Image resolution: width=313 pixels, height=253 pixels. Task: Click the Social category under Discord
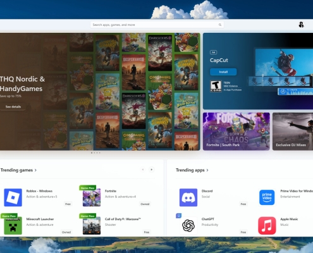(x=206, y=197)
